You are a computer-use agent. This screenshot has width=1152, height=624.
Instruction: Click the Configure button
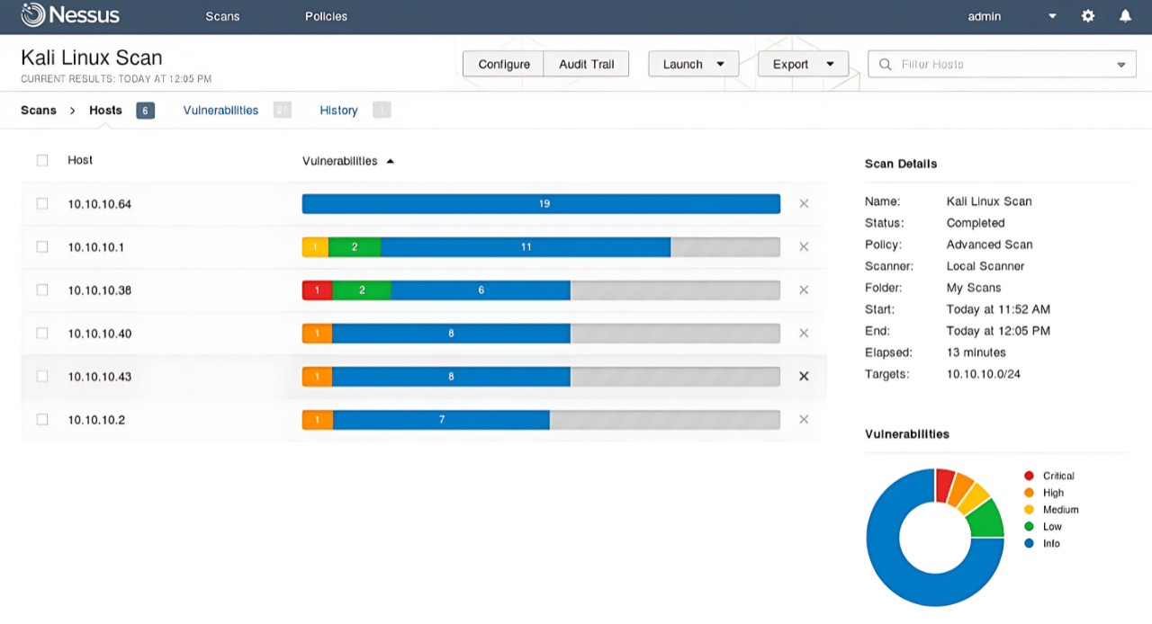tap(504, 64)
